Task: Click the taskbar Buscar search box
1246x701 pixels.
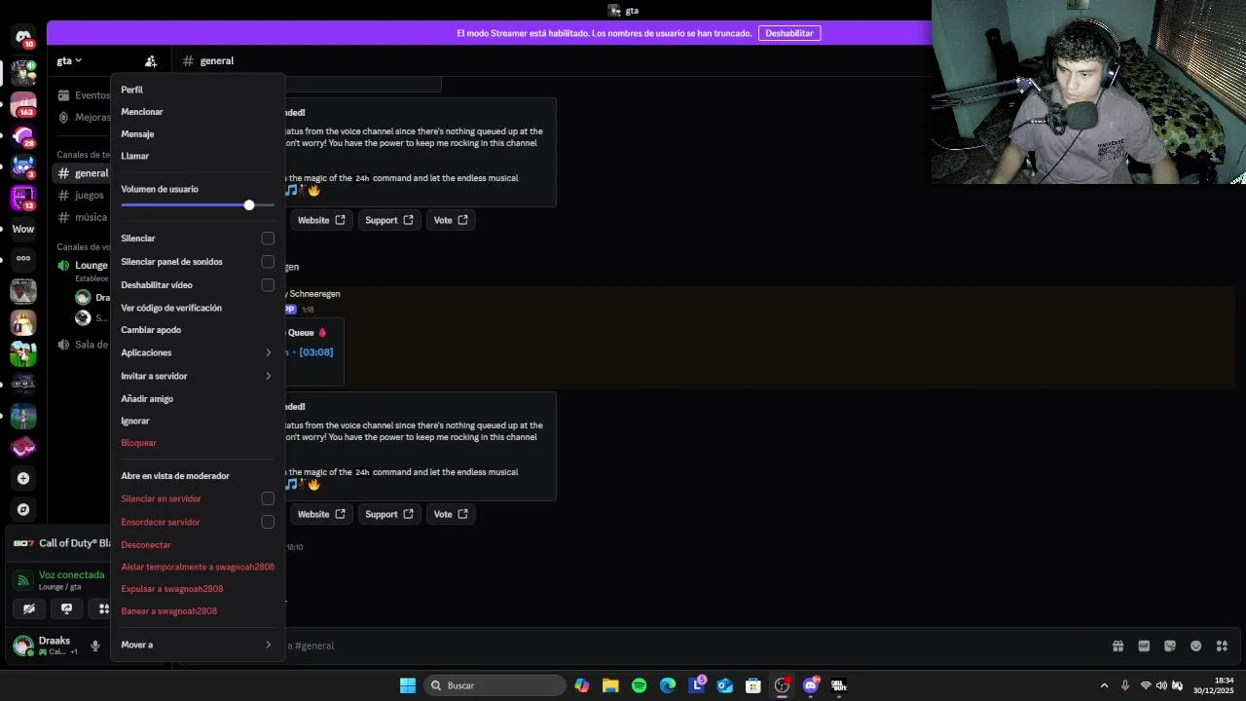Action: [x=495, y=685]
